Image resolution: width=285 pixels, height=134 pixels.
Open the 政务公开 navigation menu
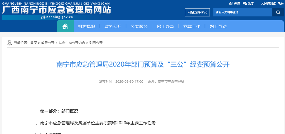(113, 26)
